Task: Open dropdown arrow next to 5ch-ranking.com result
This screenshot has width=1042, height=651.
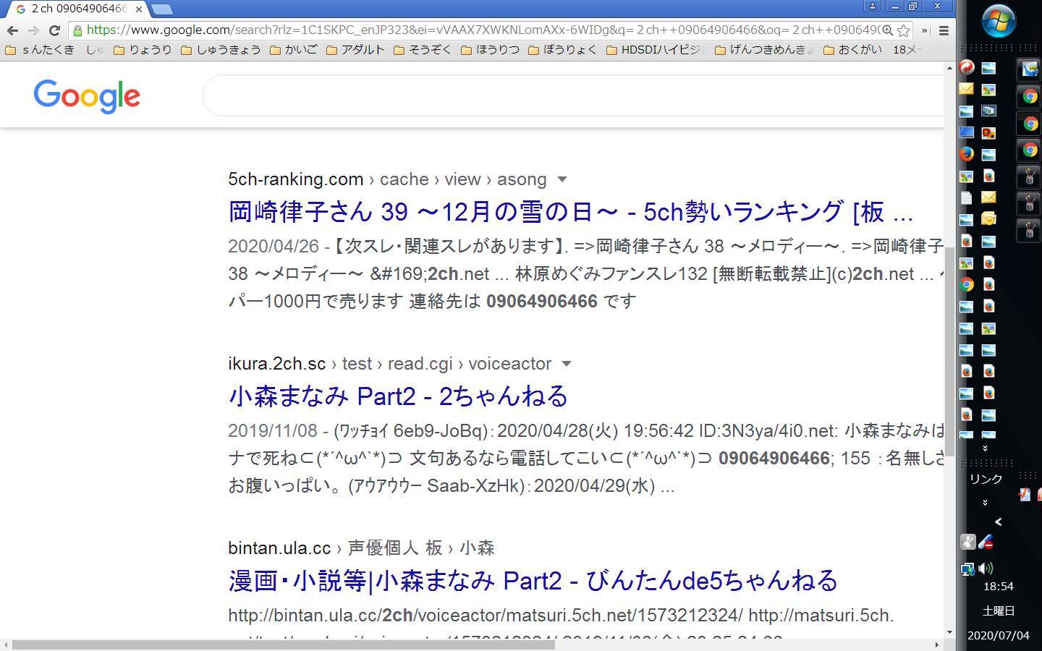Action: click(x=562, y=179)
